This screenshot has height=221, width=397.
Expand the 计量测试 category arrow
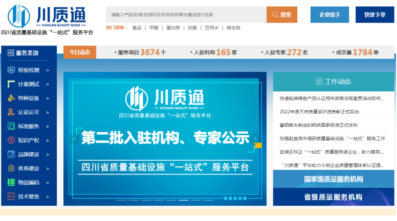pyautogui.click(x=48, y=85)
